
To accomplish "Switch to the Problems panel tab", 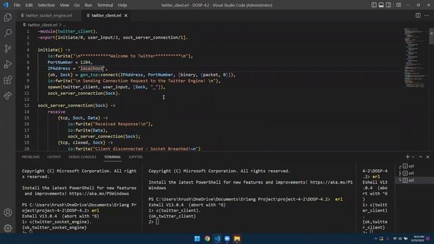I will click(x=31, y=157).
